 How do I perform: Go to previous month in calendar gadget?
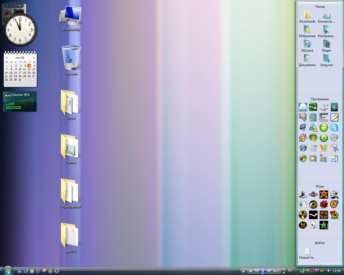(6, 58)
